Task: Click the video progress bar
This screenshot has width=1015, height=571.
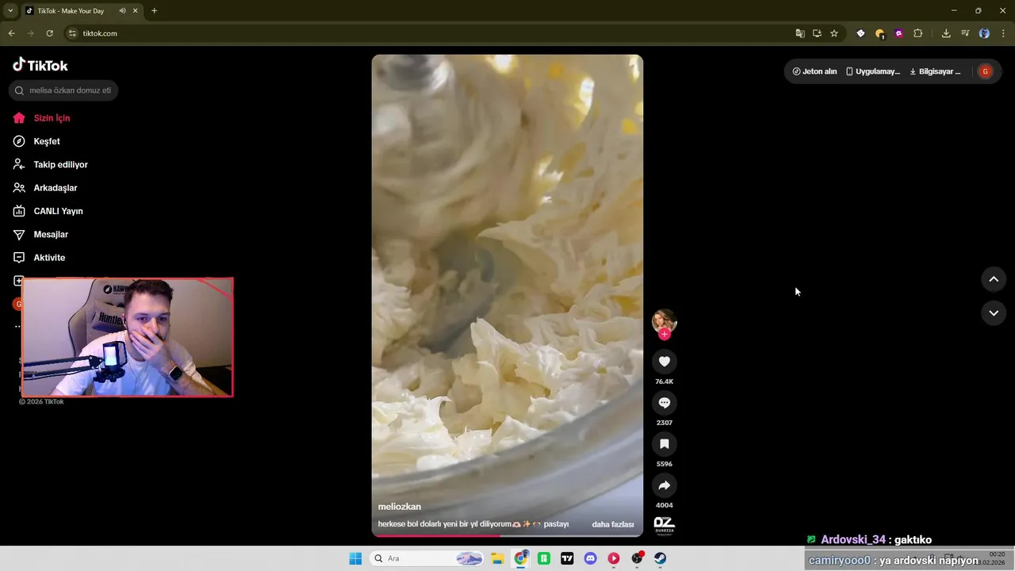Action: pos(507,535)
